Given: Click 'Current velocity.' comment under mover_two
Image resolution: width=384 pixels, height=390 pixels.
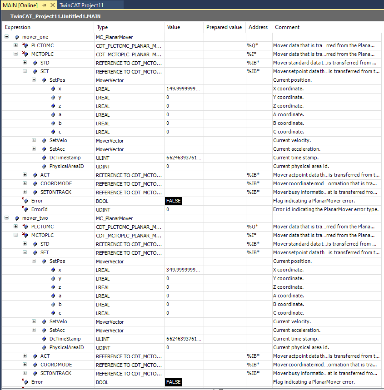Looking at the screenshot, I should 292,321.
